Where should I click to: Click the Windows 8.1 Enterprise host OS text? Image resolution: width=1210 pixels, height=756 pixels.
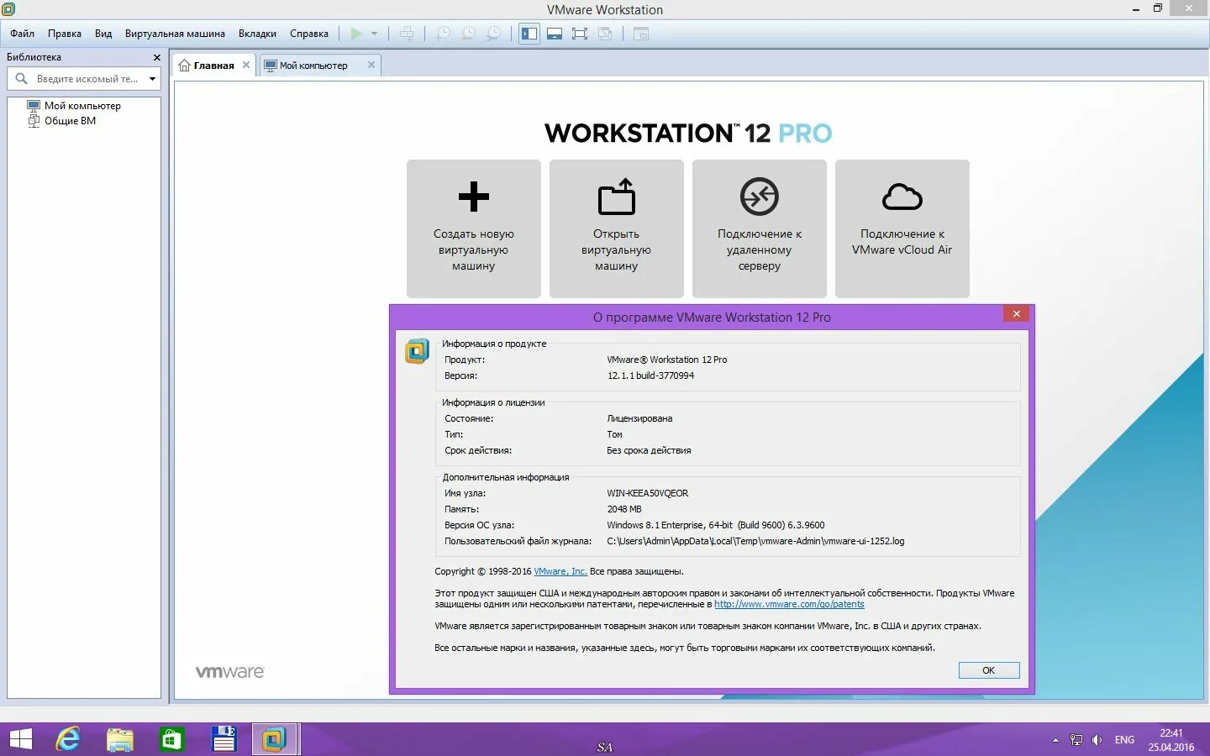pyautogui.click(x=716, y=525)
